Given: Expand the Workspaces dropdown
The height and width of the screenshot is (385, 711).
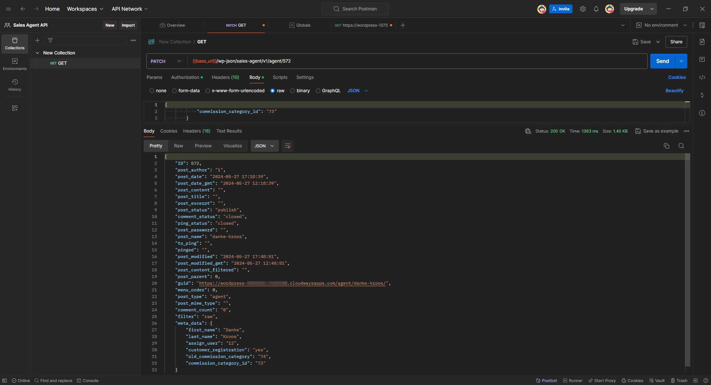Looking at the screenshot, I should coord(85,9).
